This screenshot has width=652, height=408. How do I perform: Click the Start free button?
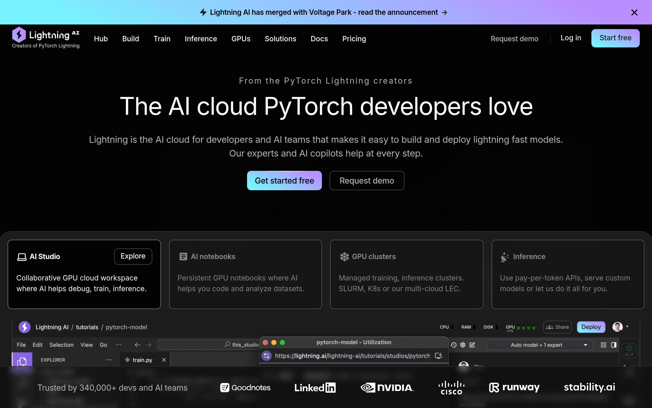pos(615,38)
